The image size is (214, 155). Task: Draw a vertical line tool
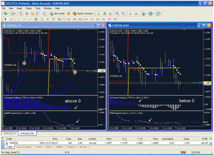tap(18, 19)
